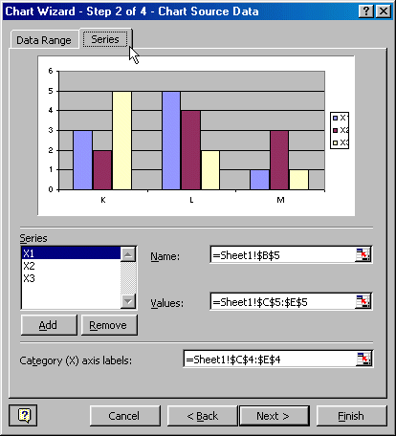Click the Add series button

(x=49, y=325)
